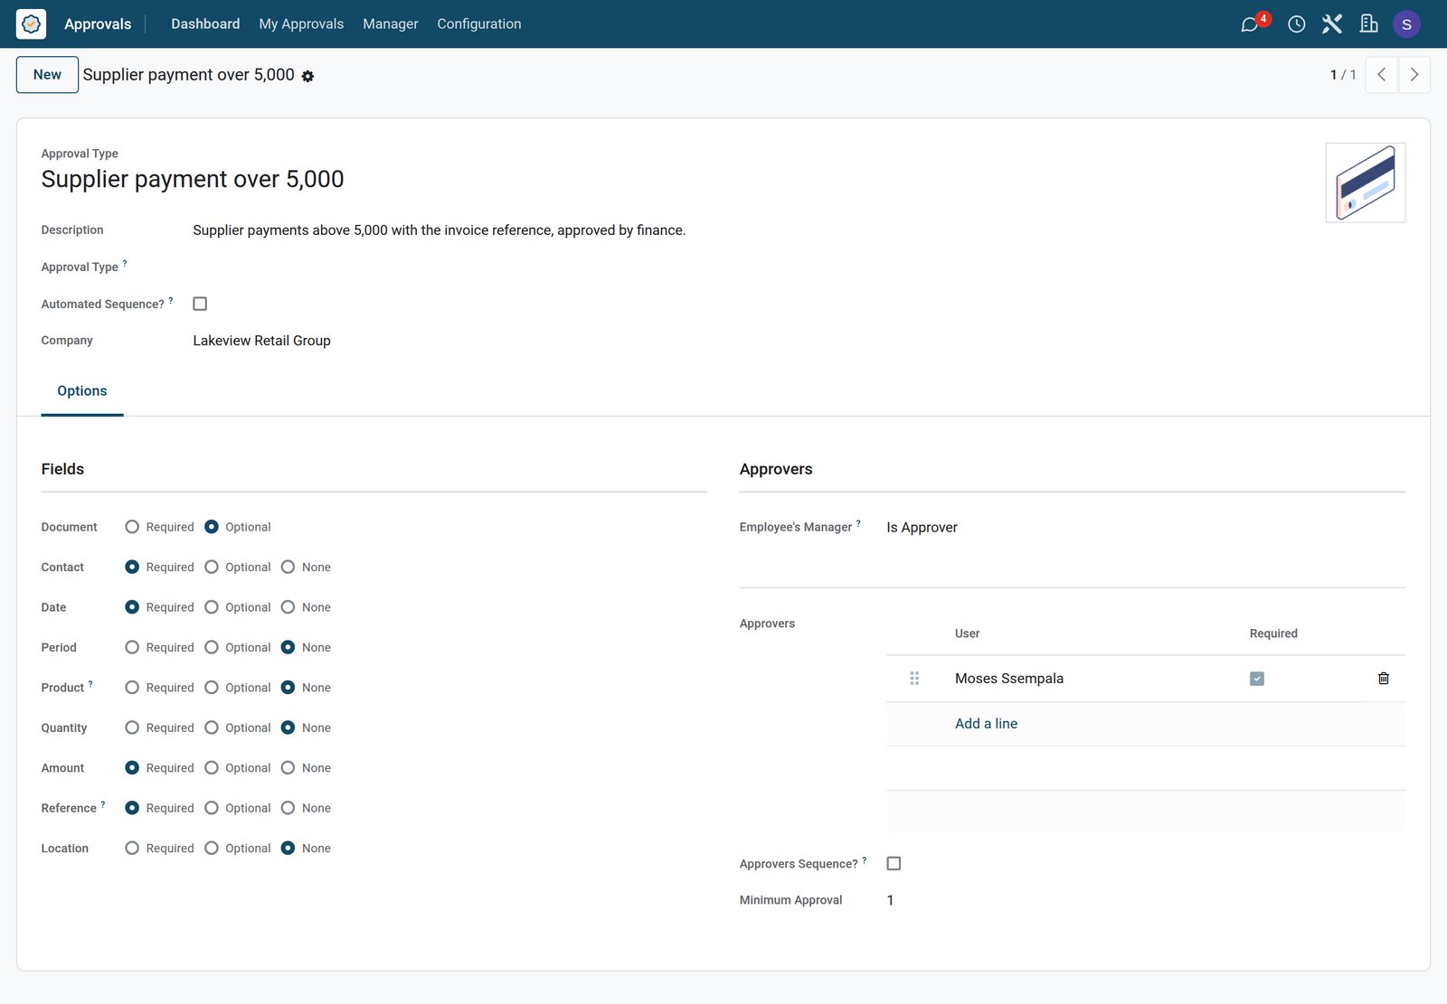
Task: Edit the Minimum Approval value
Action: [1145, 900]
